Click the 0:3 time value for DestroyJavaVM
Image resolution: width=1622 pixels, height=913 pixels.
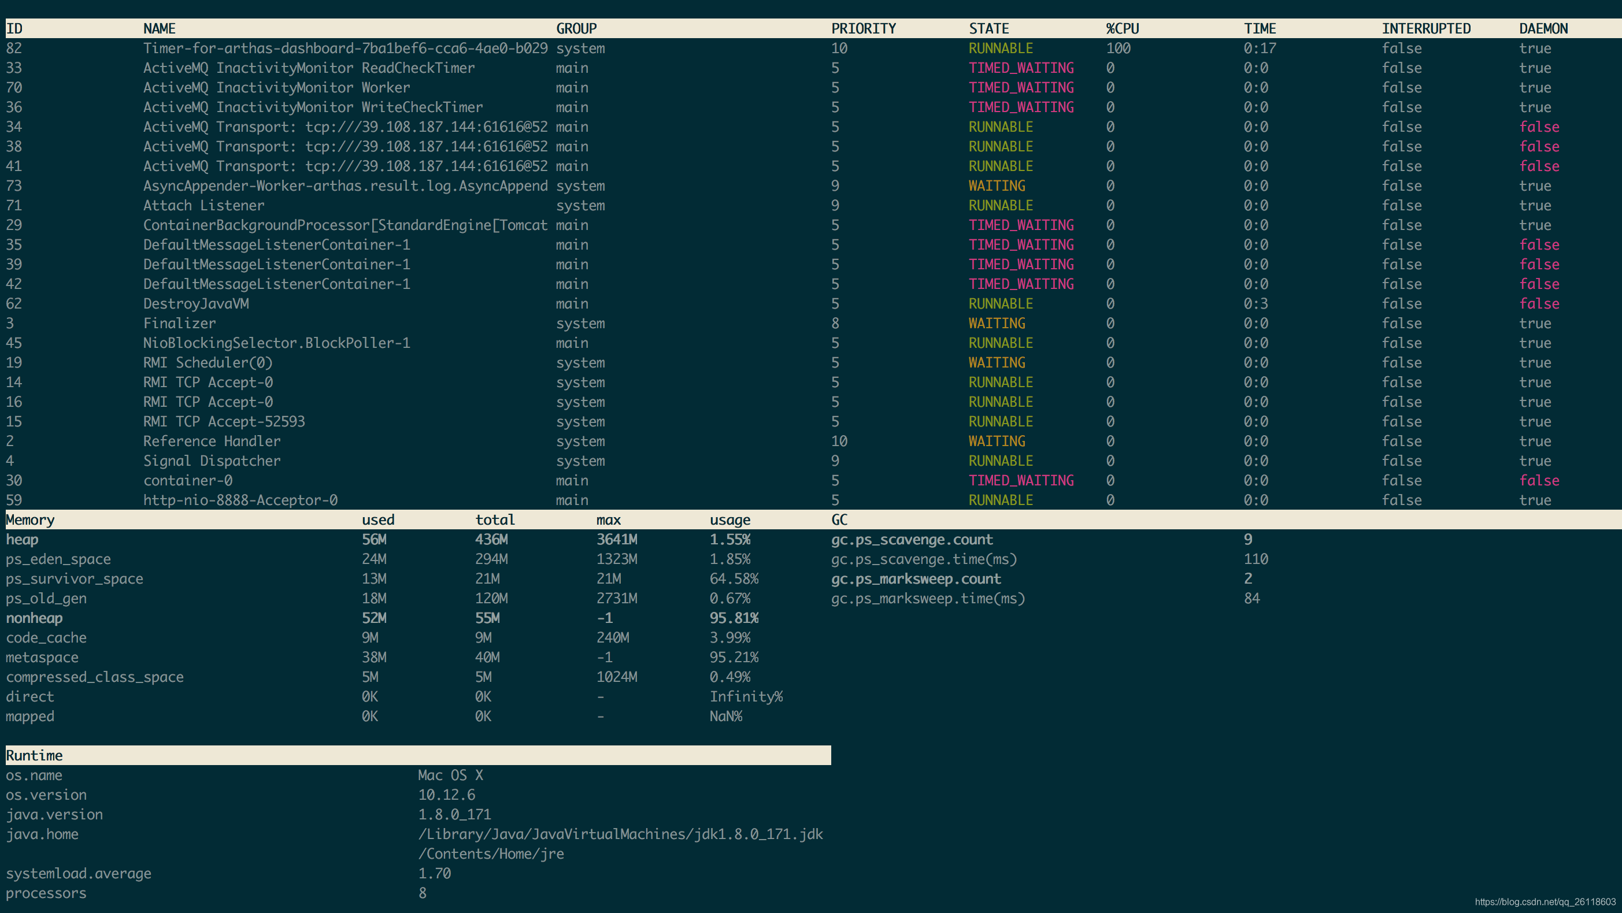1256,303
